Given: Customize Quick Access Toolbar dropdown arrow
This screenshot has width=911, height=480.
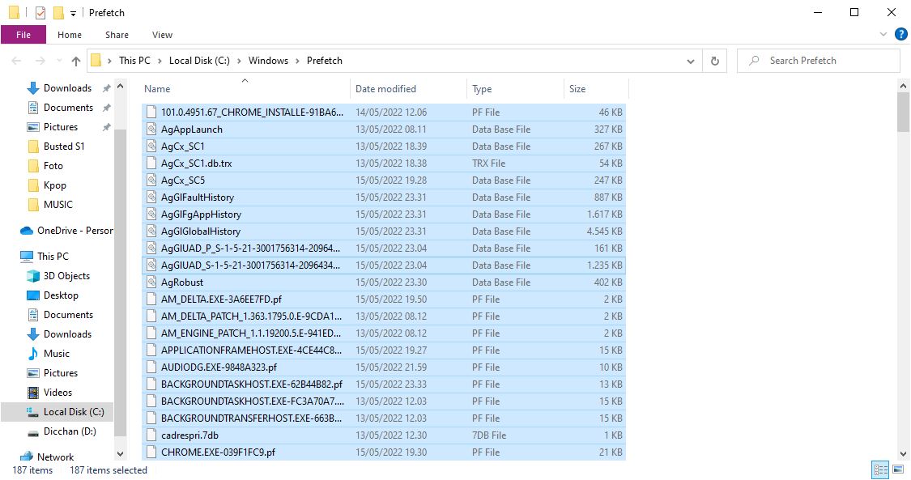Looking at the screenshot, I should click(73, 13).
